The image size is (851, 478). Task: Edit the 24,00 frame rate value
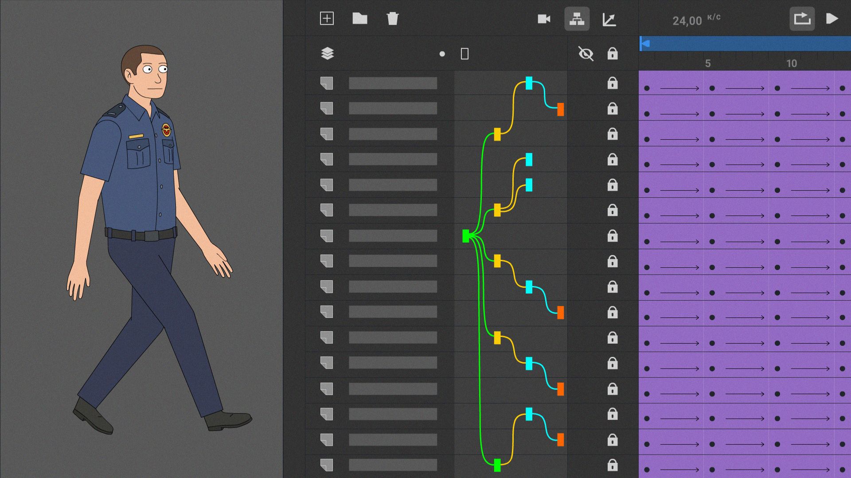point(687,21)
